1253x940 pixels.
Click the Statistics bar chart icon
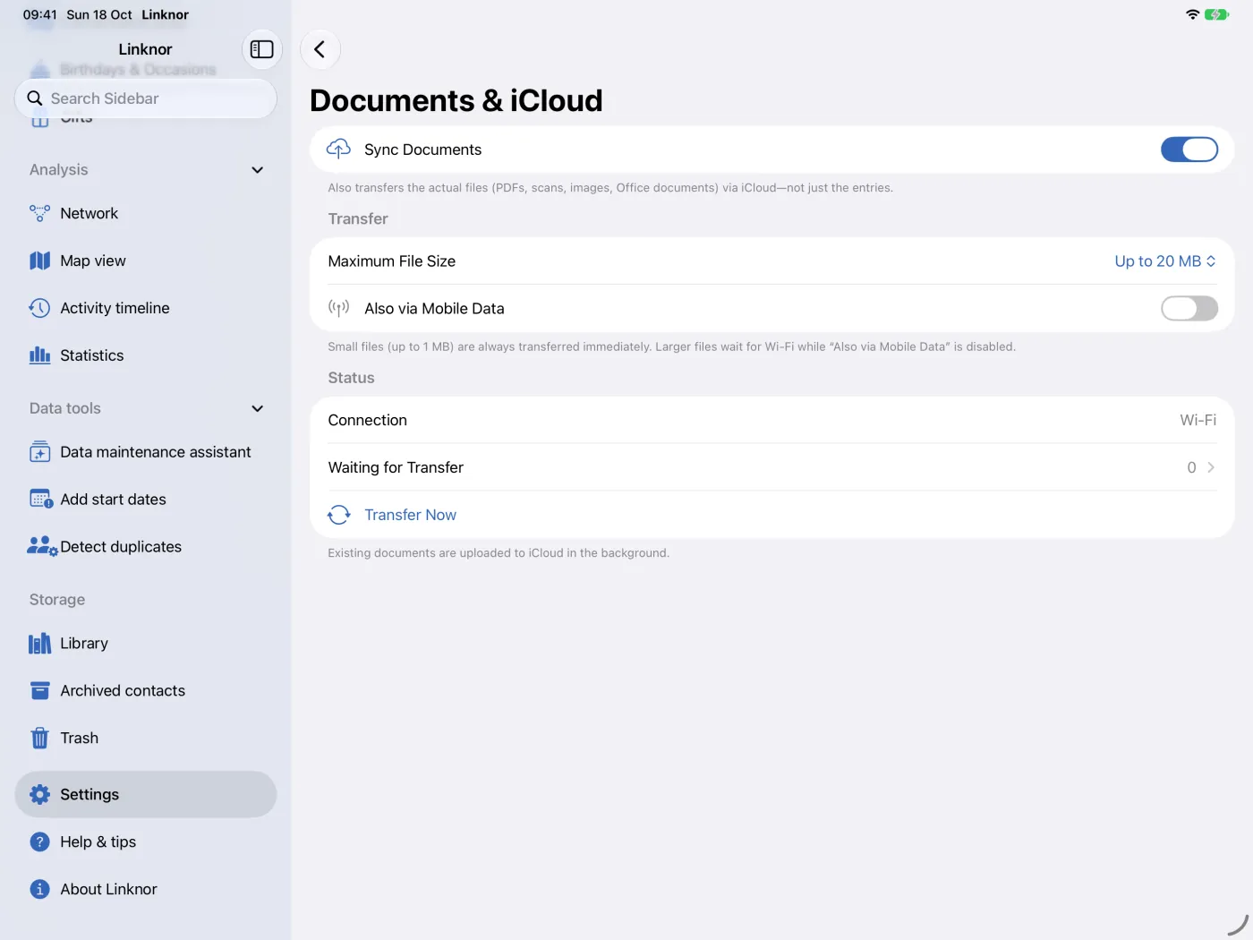[x=39, y=355]
